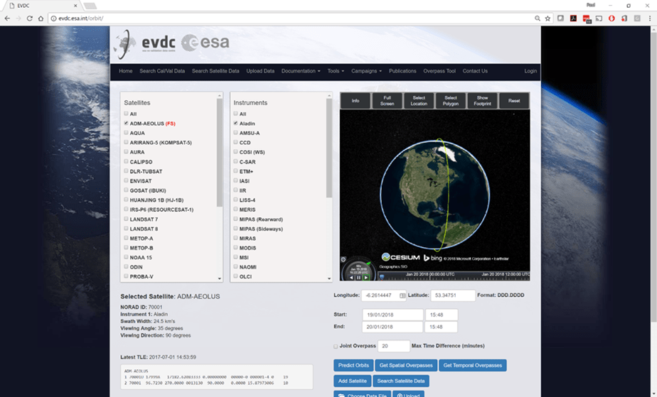
Task: Click the Bing logo credit
Action: tap(433, 258)
